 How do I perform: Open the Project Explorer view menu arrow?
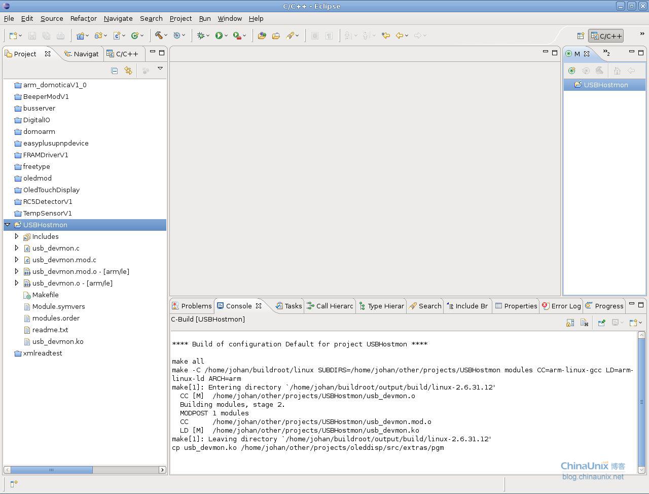pos(160,68)
